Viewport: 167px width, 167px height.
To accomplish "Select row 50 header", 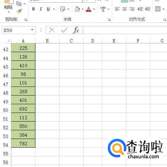I will point(5,110).
